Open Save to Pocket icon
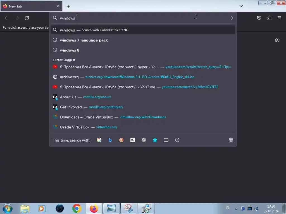 (259, 18)
